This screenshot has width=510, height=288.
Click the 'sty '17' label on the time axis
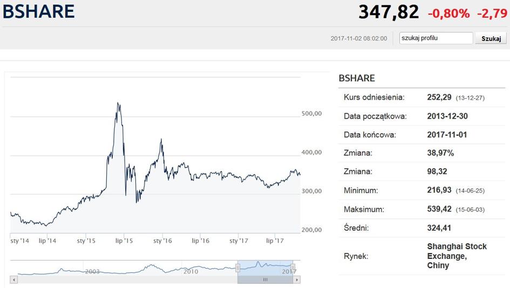[x=239, y=241]
